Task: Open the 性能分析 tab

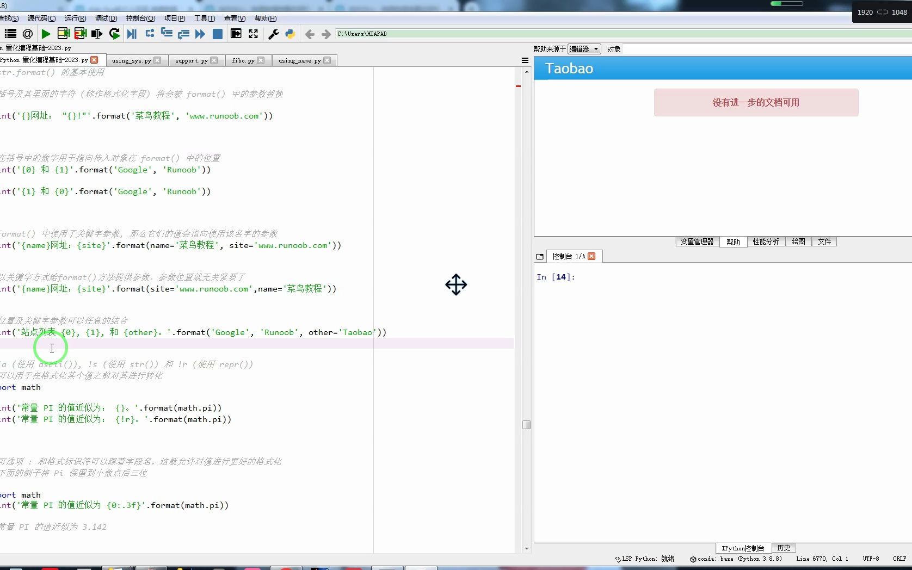Action: point(766,241)
